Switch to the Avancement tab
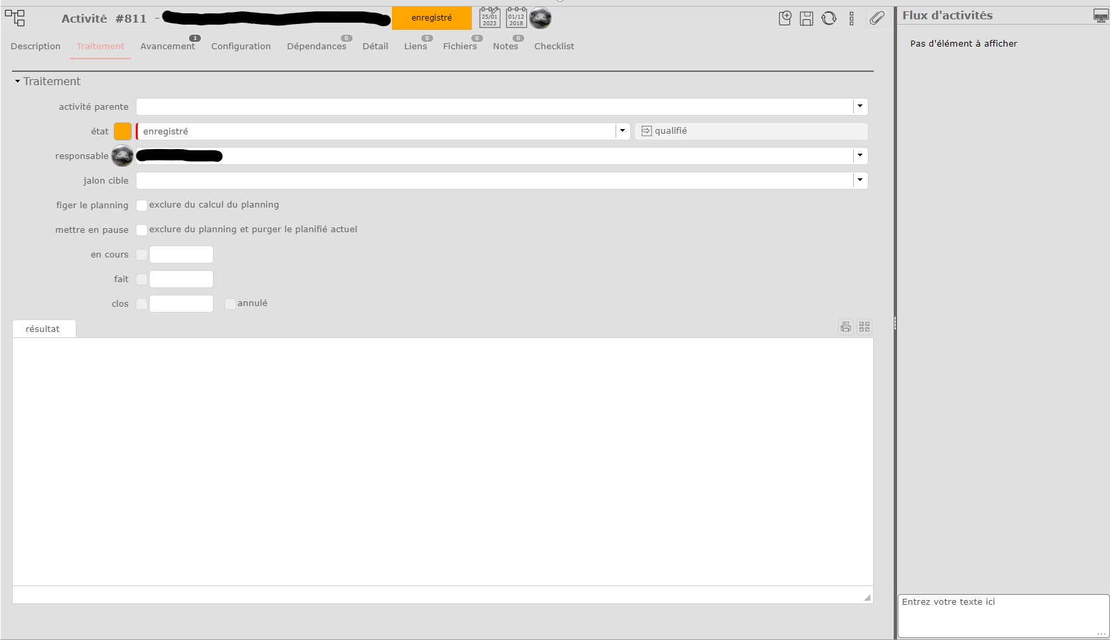1110x640 pixels. [x=168, y=46]
